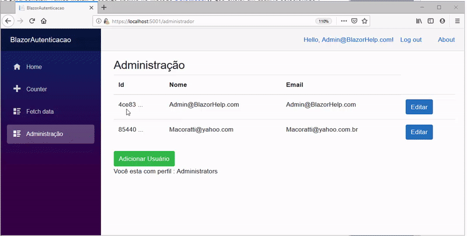Image resolution: width=467 pixels, height=236 pixels.
Task: Select the id cell 85440 ...
Action: [131, 129]
